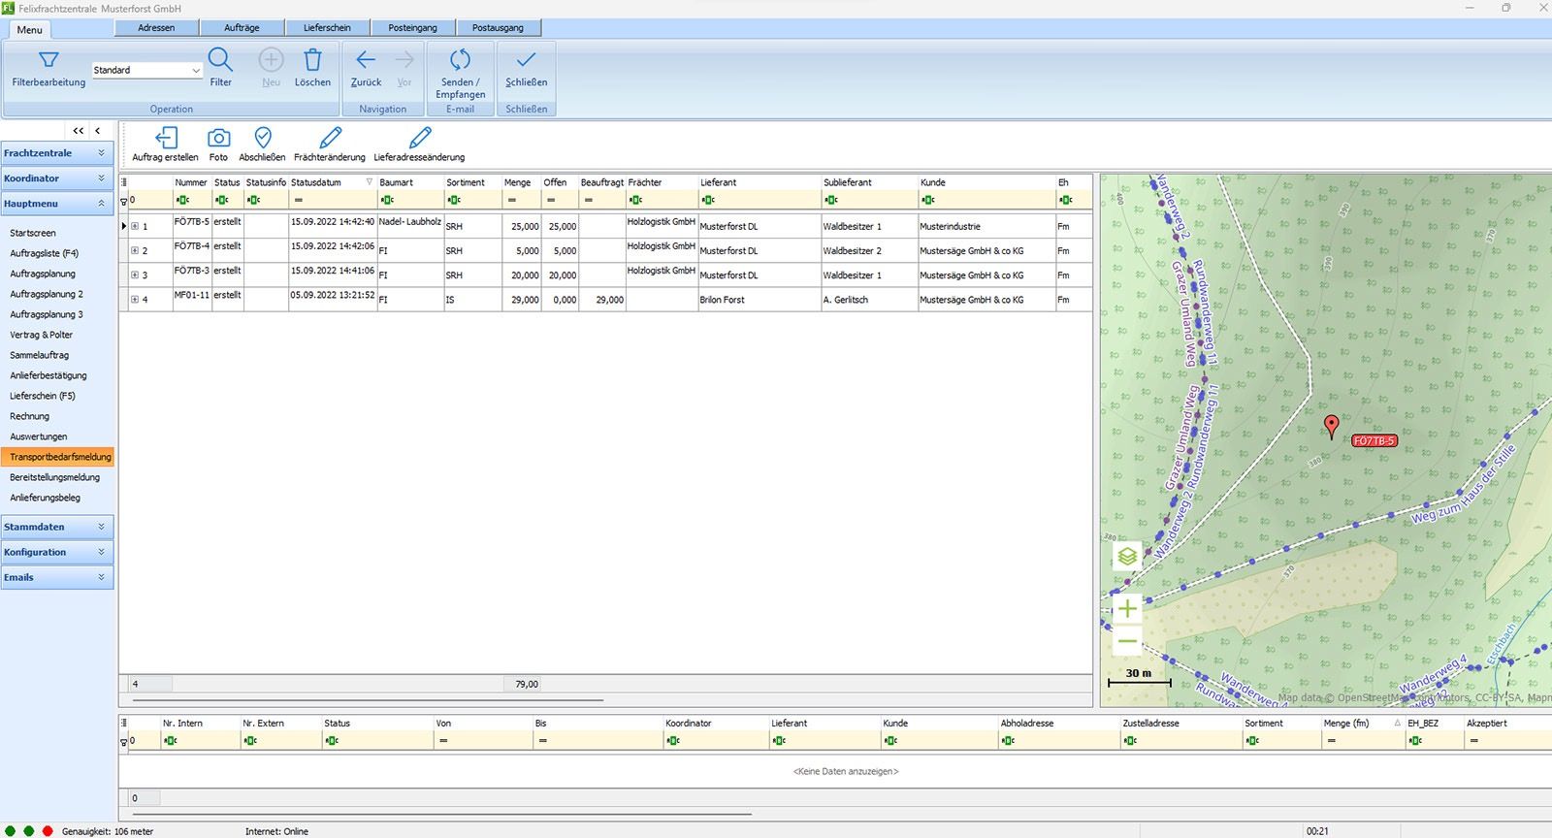Click Auftrag erstellen icon
1552x838 pixels.
click(166, 138)
